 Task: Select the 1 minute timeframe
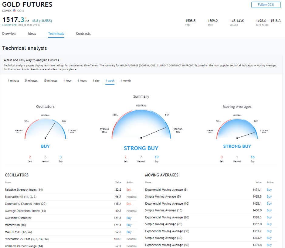point(14,81)
